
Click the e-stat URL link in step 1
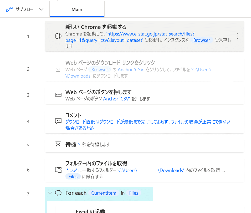(x=130, y=37)
